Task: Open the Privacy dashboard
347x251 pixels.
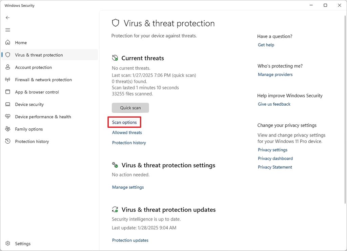Action: pos(275,158)
